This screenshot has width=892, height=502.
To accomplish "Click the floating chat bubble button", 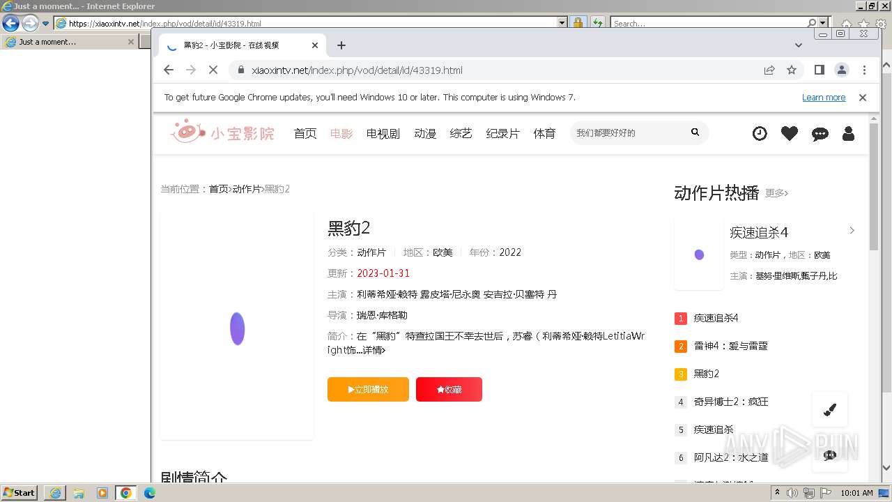I will [x=830, y=455].
